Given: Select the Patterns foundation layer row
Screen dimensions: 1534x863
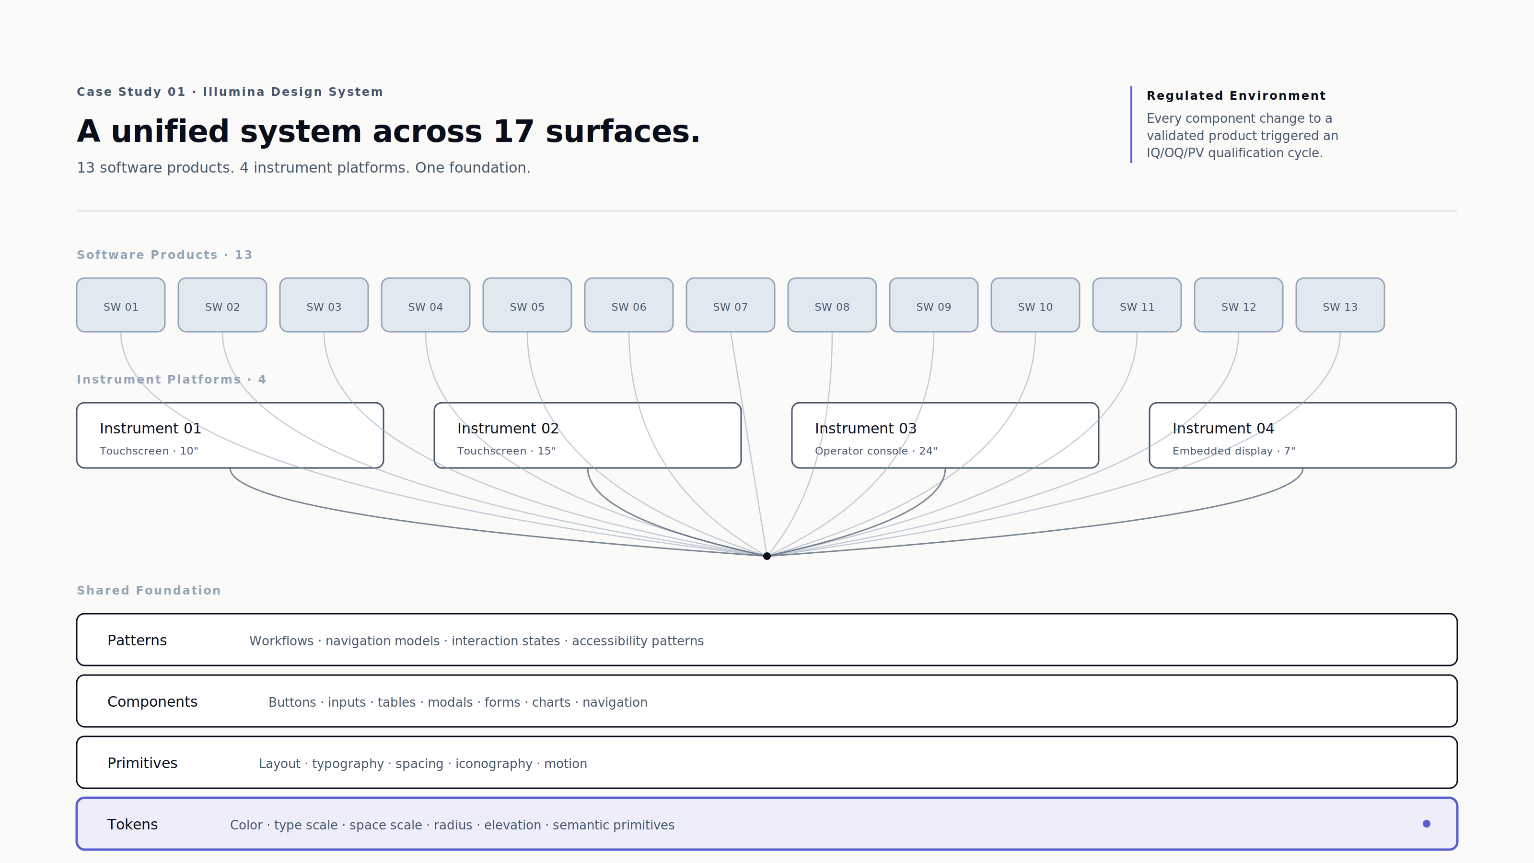Looking at the screenshot, I should tap(767, 640).
